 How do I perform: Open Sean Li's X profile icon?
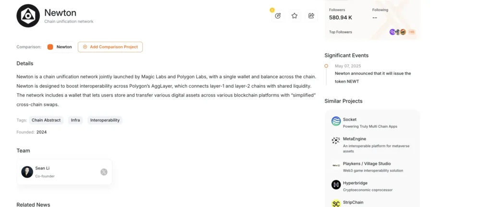click(x=104, y=172)
